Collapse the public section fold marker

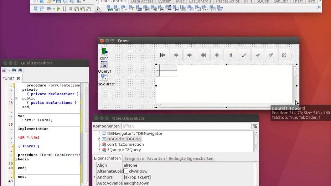[x=16, y=98]
